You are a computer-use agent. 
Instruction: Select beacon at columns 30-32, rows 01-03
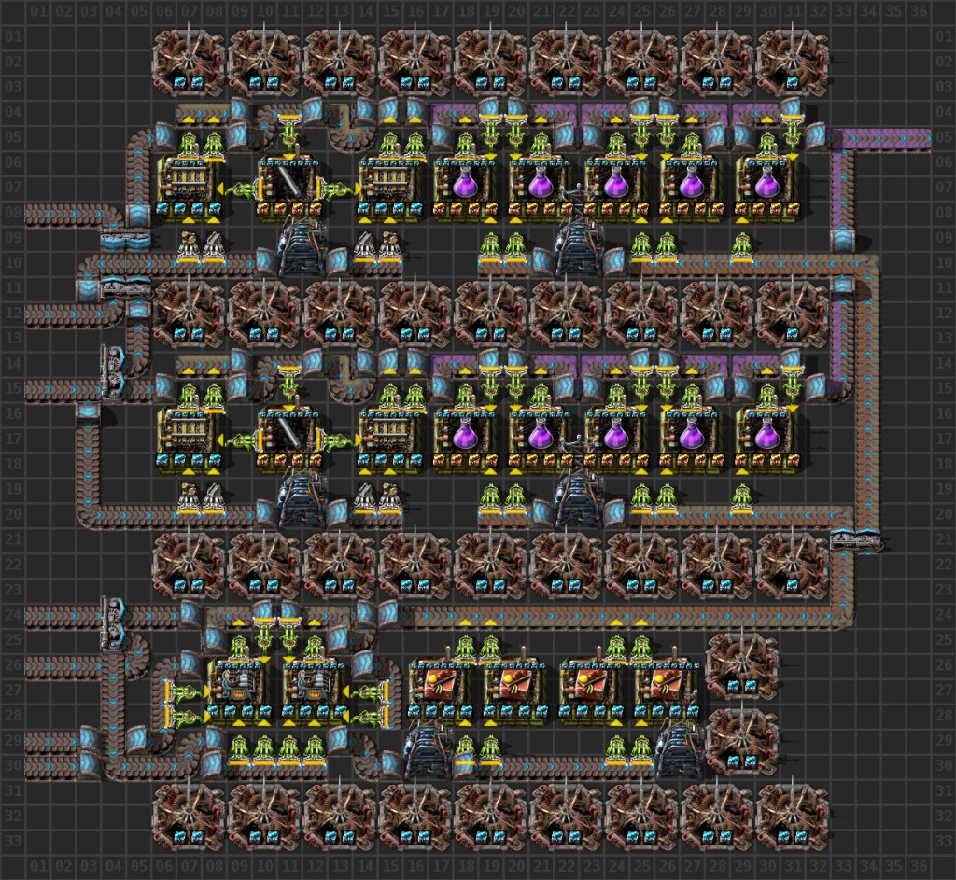[792, 63]
